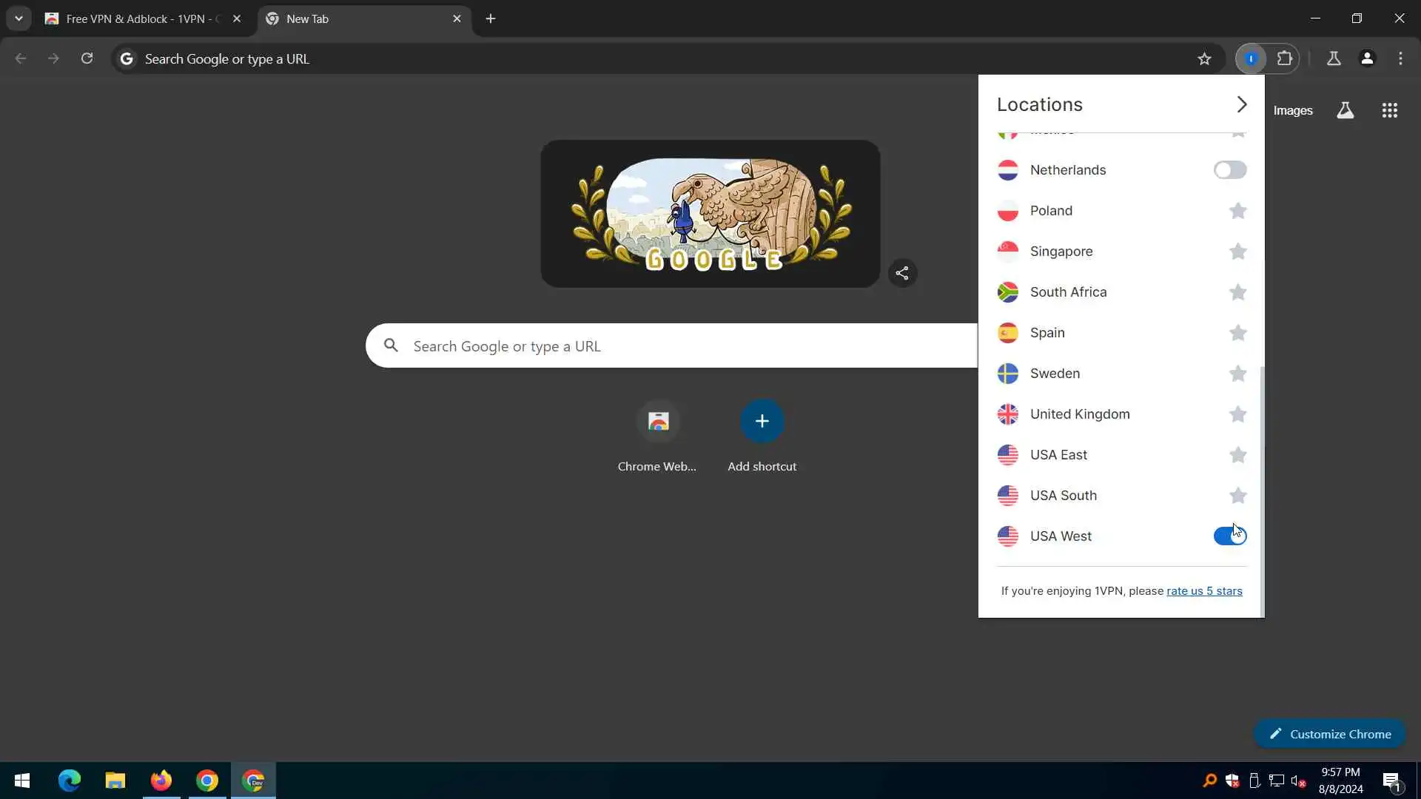Open the Google apps grid
This screenshot has height=799, width=1421.
1389,110
